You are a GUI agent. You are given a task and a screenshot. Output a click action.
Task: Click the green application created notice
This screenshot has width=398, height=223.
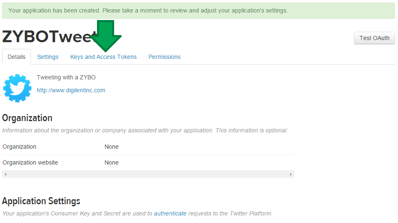pyautogui.click(x=199, y=10)
